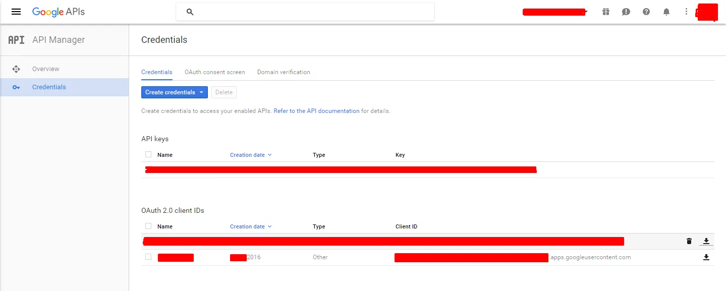The width and height of the screenshot is (726, 291).
Task: Open the navigation hamburger menu
Action: [x=16, y=12]
